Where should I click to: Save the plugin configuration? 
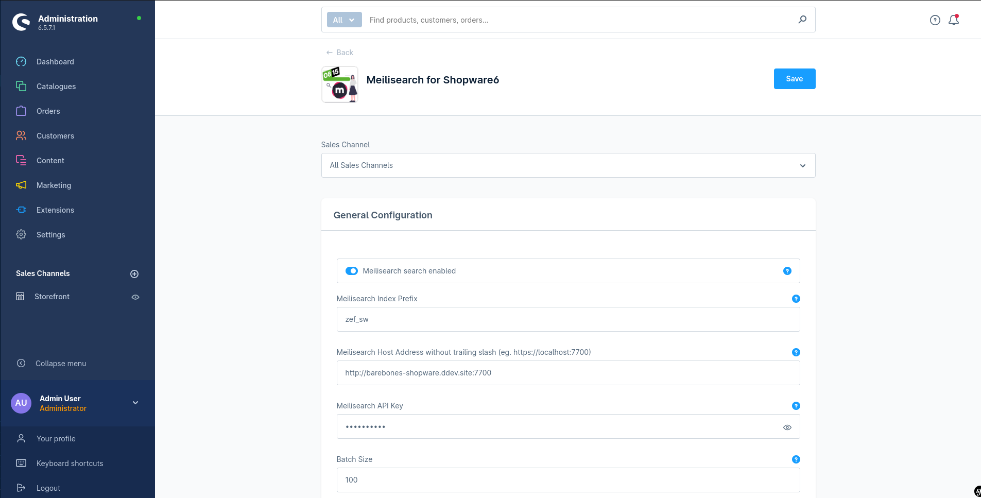click(x=795, y=79)
